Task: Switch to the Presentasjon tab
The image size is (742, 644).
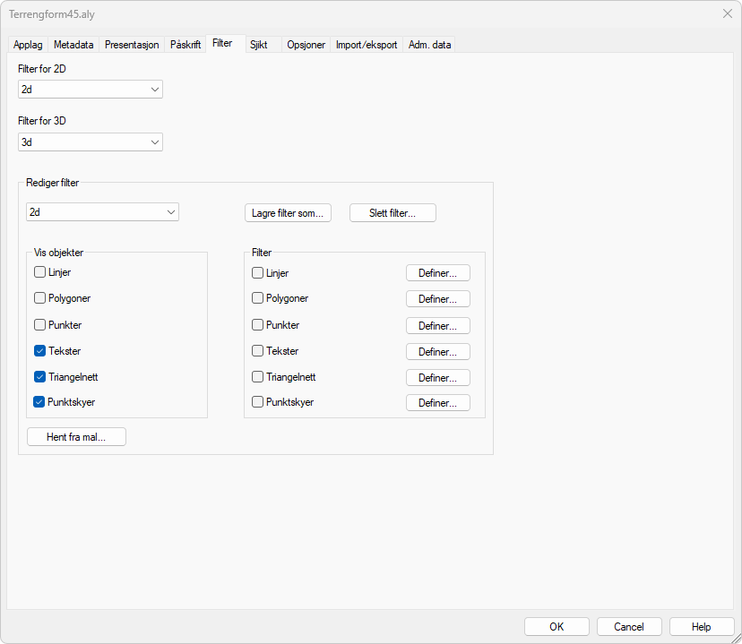Action: coord(132,45)
